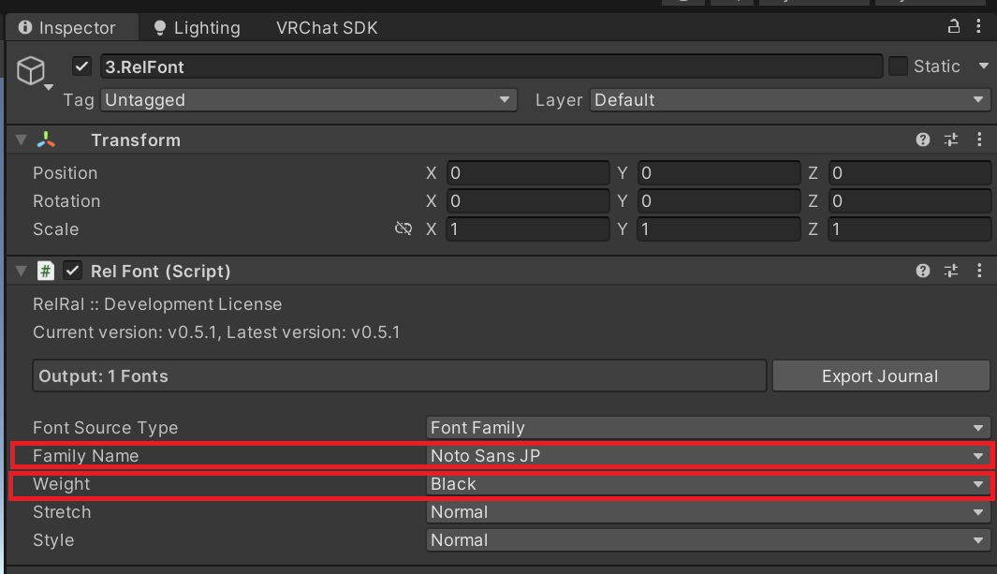The image size is (997, 574).
Task: Click the Transform component icon
Action: click(x=46, y=140)
